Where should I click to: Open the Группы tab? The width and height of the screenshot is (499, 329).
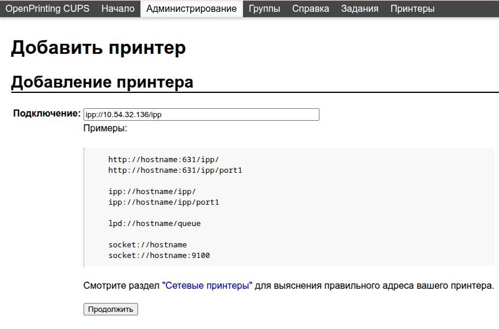(264, 9)
